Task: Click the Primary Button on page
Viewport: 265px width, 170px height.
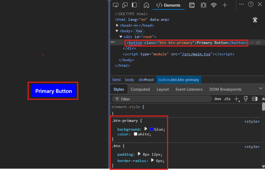Action: click(x=54, y=91)
